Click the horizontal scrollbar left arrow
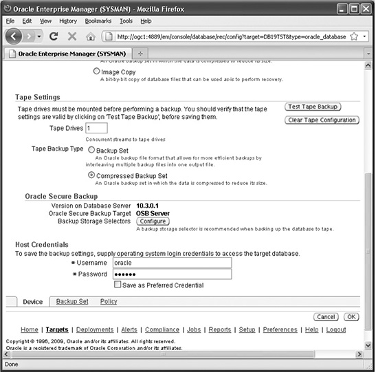Image resolution: width=376 pixels, height=372 pixels. 7,354
